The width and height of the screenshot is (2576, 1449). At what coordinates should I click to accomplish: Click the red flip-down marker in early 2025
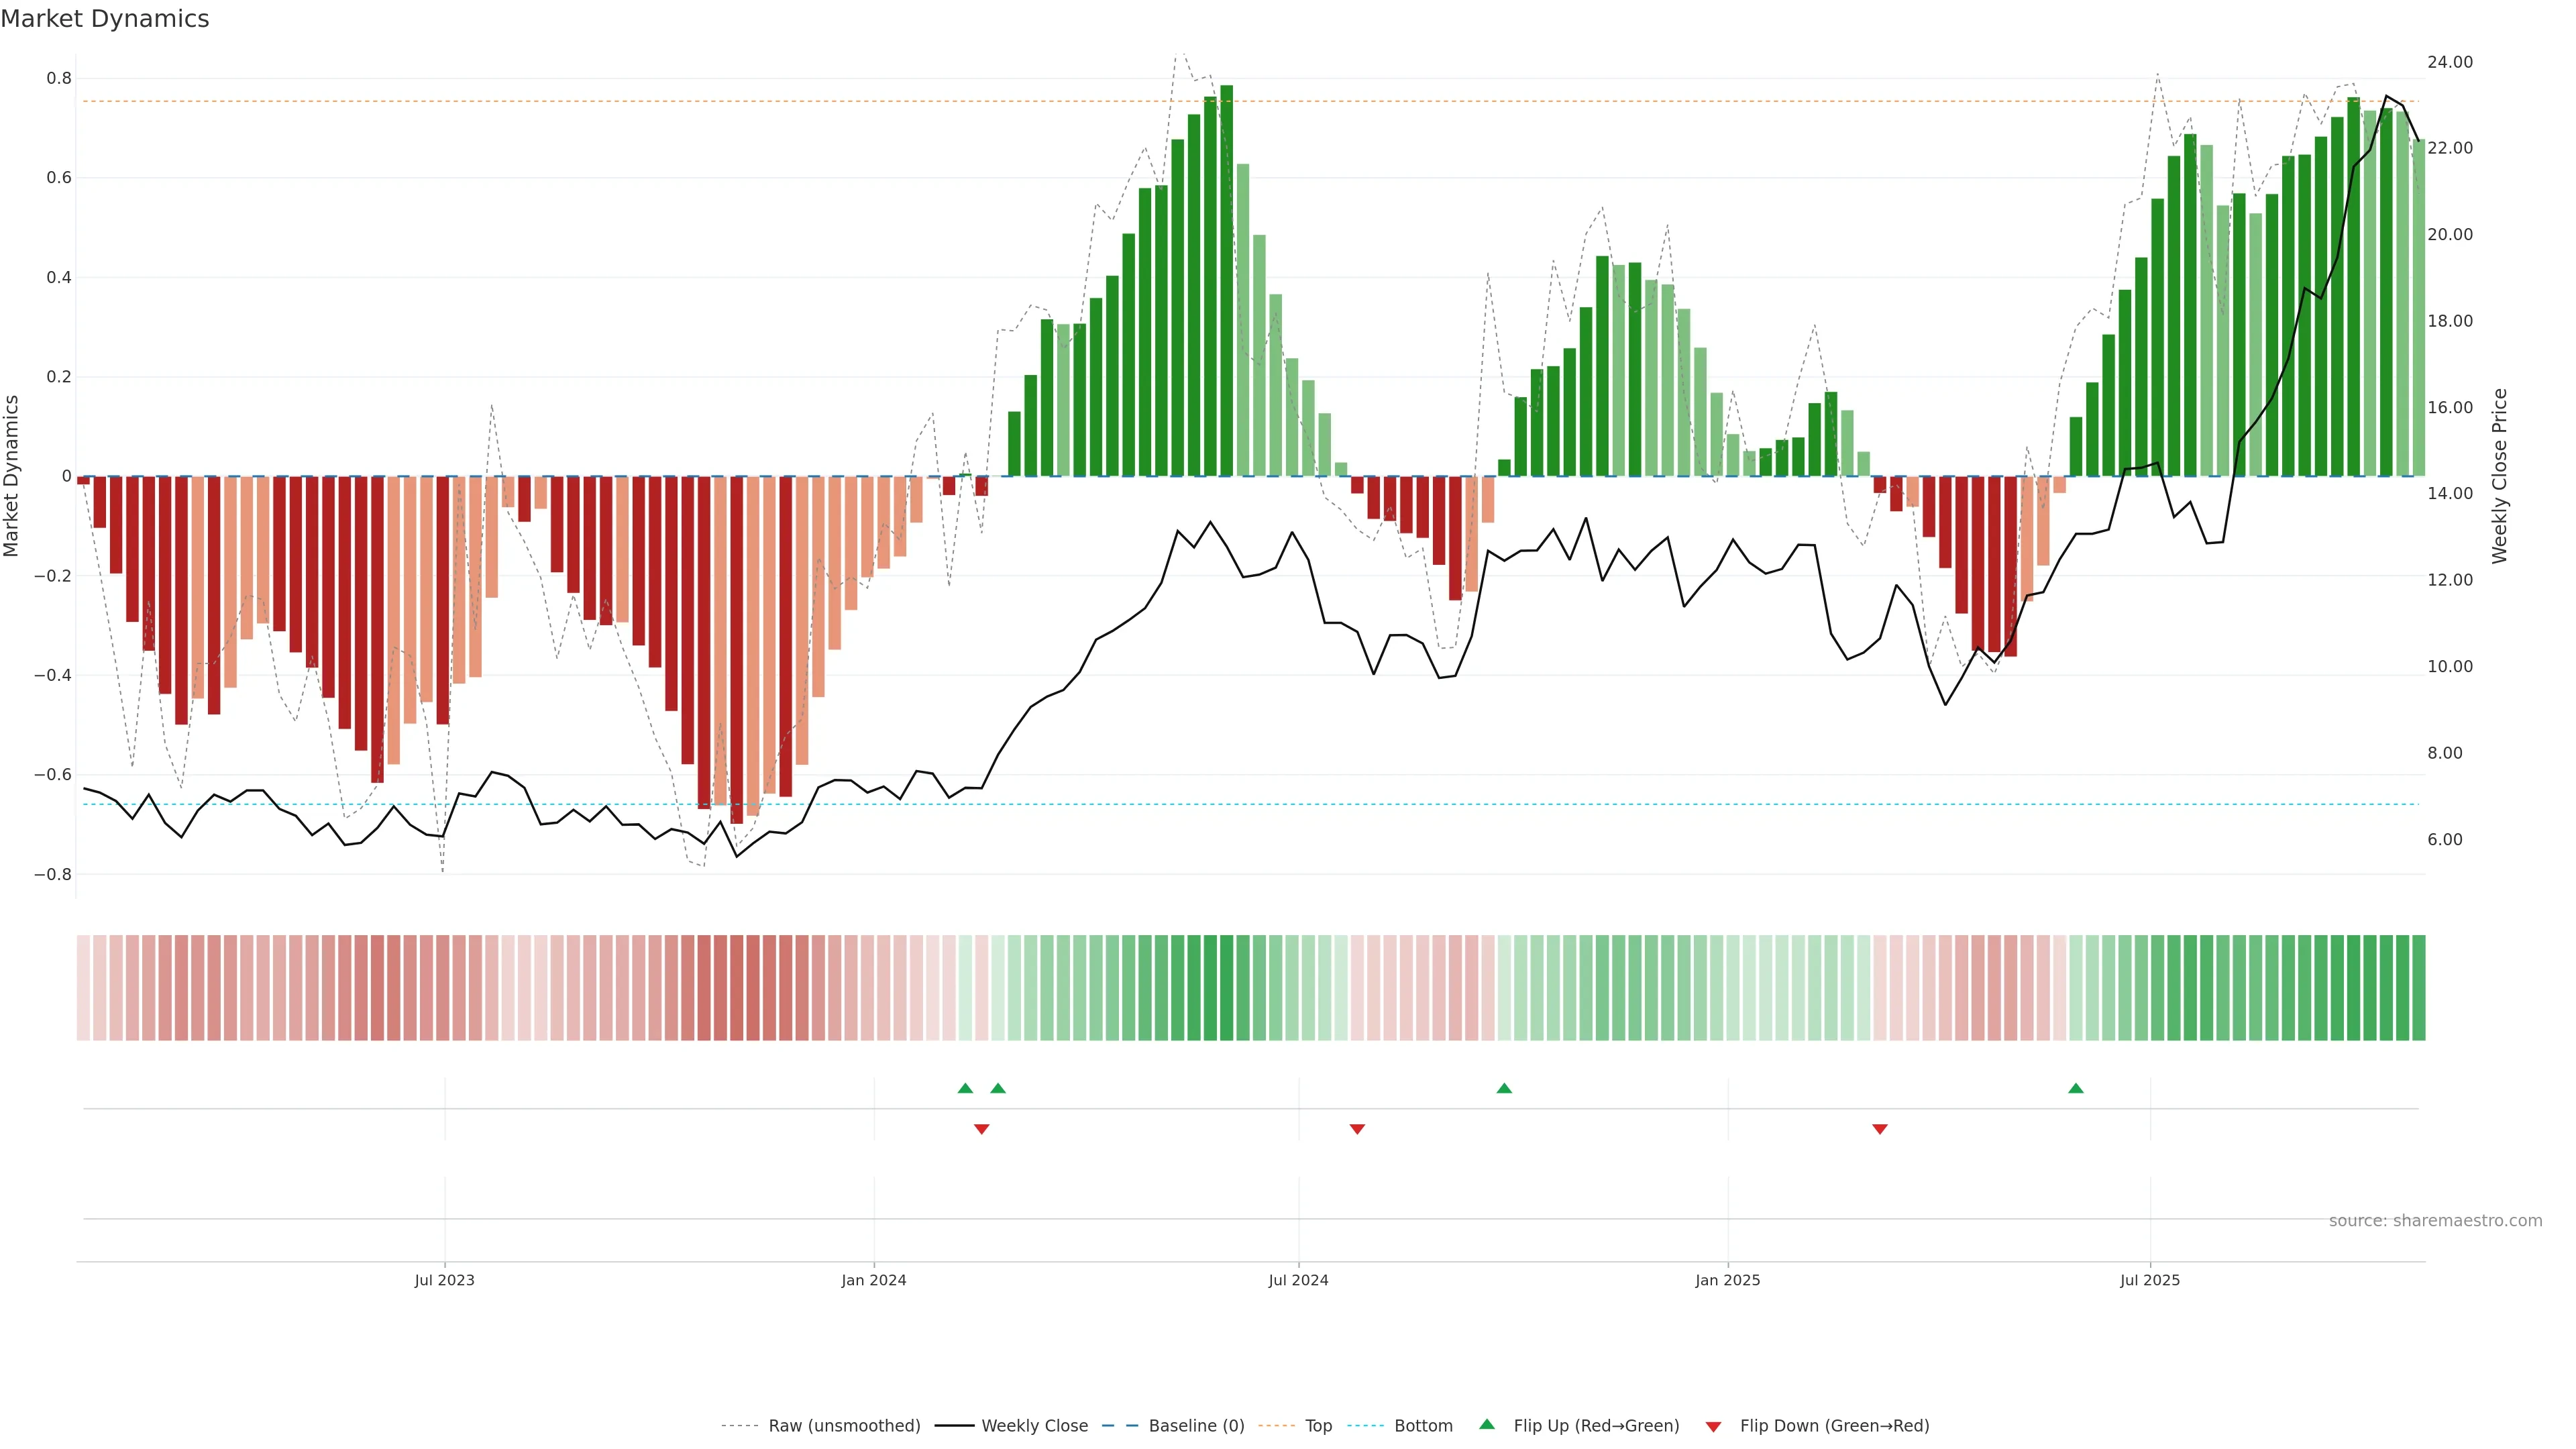[x=1880, y=1129]
